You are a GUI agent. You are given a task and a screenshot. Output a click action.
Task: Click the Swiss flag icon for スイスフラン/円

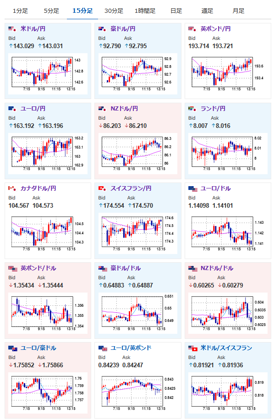(x=102, y=188)
